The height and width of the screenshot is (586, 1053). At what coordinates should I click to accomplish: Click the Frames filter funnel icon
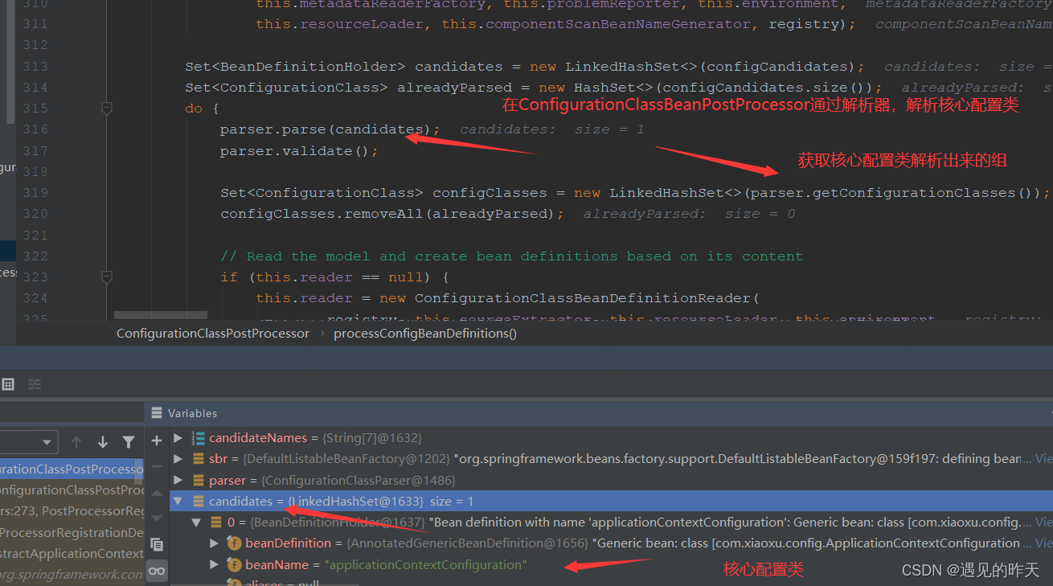[129, 442]
